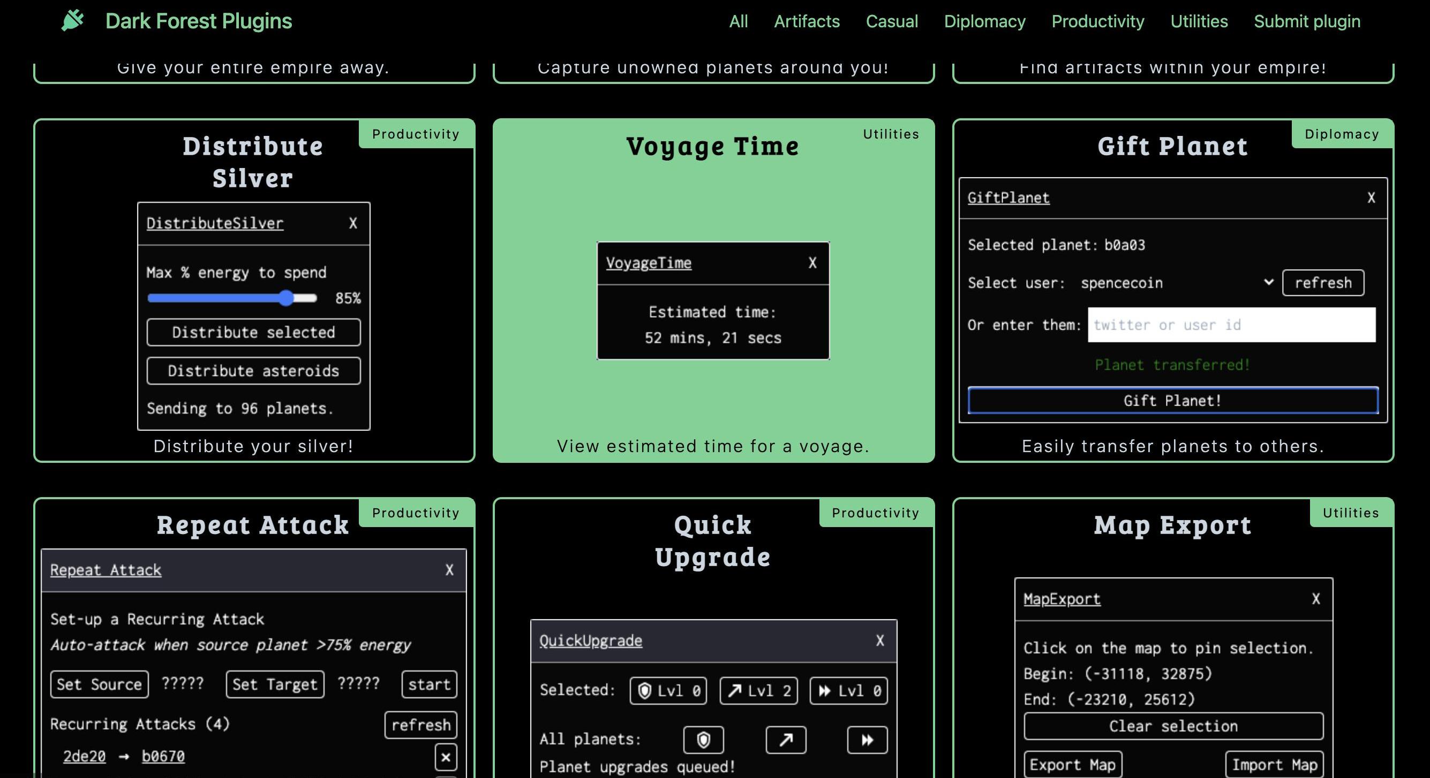
Task: Upgrade selected planet's shield Lvl 0 button
Action: coord(668,691)
